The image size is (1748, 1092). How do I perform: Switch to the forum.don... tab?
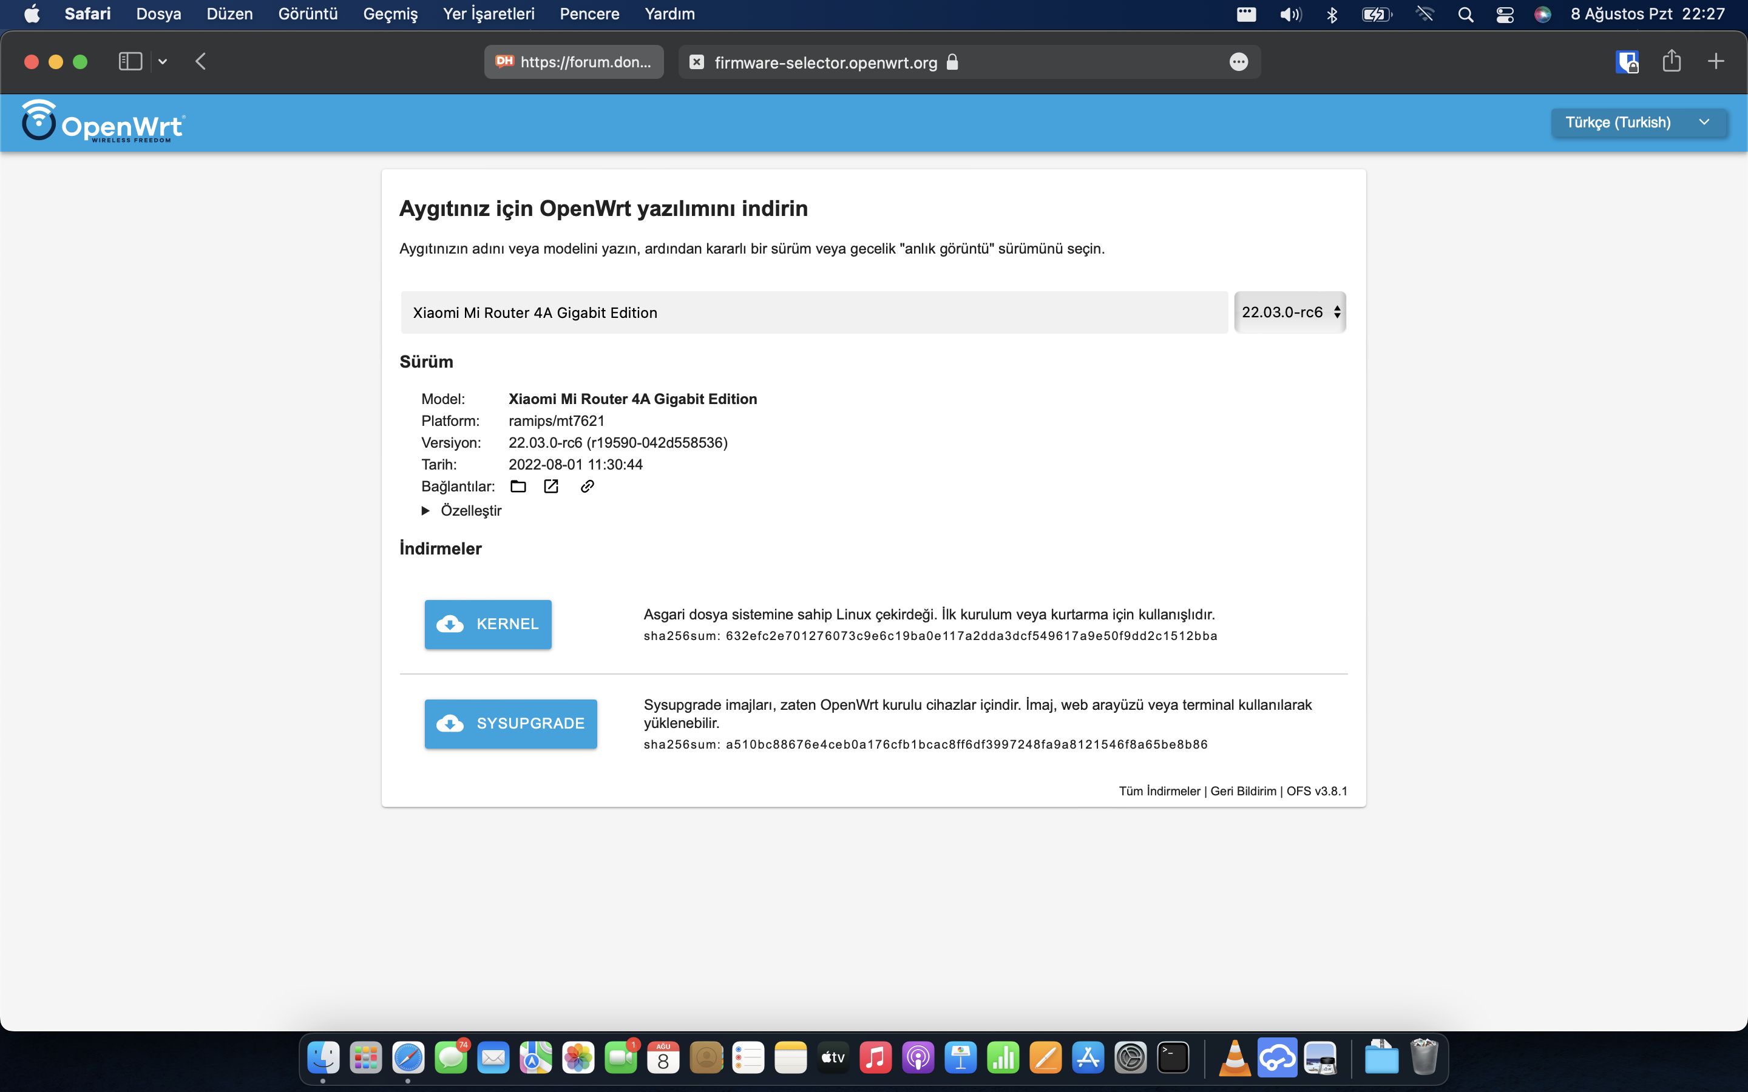coord(574,62)
